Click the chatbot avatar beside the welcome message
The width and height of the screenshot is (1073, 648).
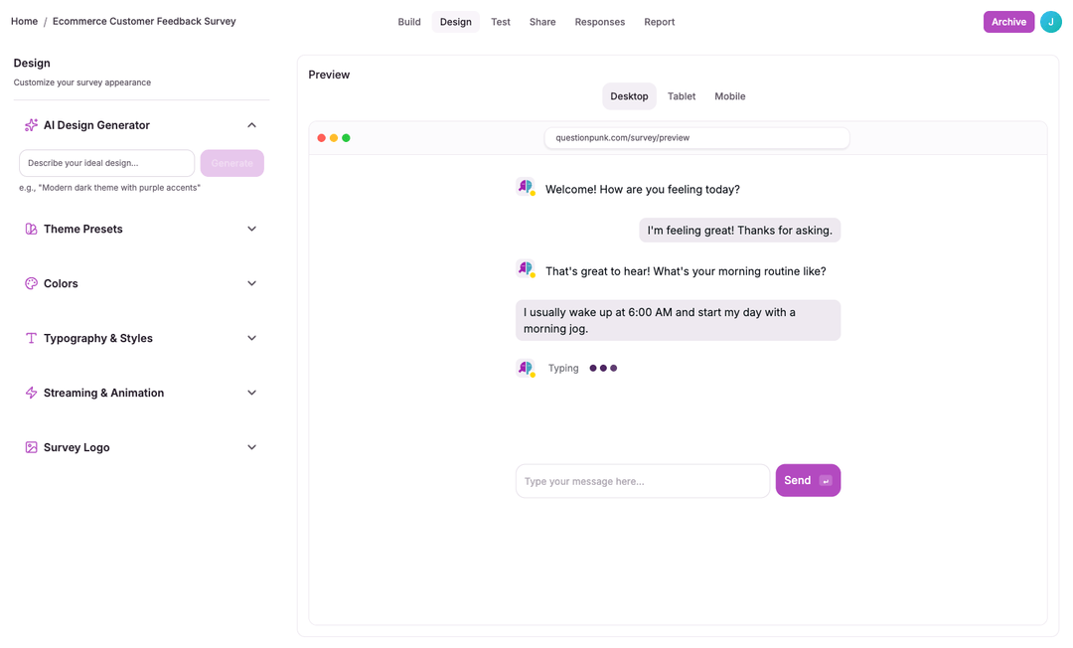point(526,187)
